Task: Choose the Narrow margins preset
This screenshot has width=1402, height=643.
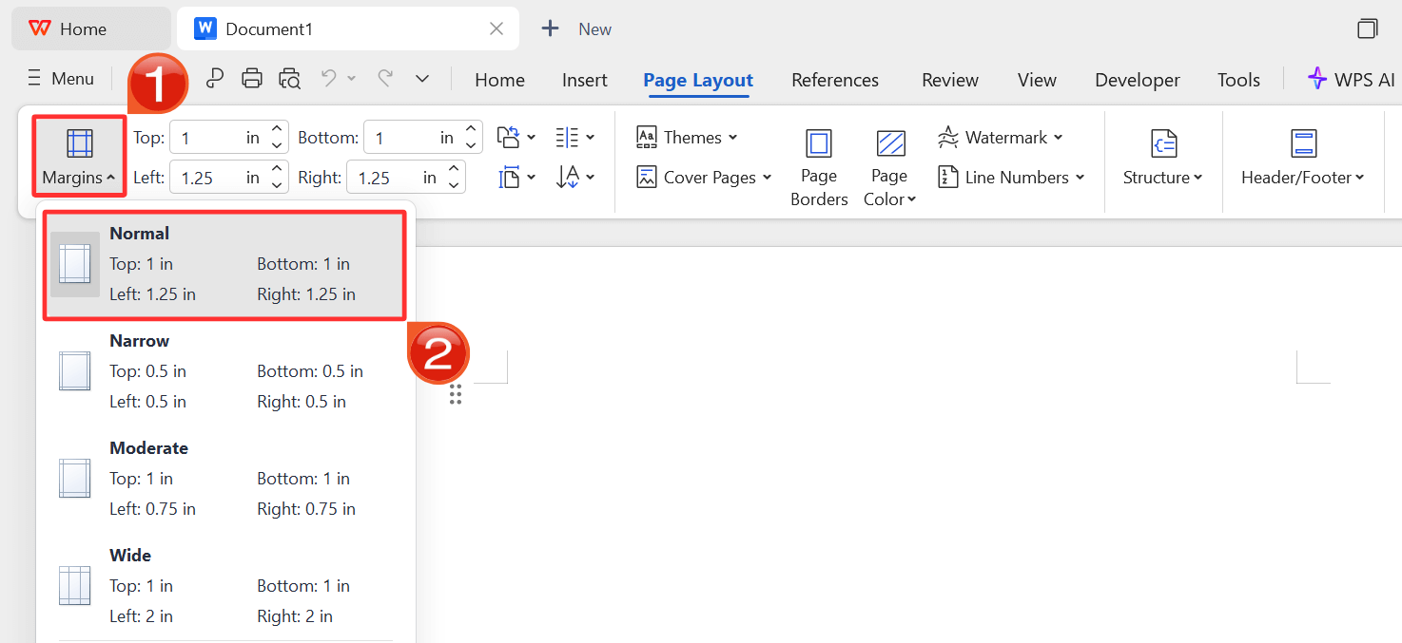Action: (x=224, y=370)
